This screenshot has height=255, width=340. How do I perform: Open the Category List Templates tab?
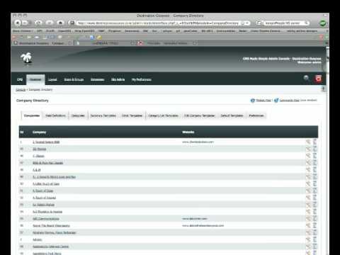(163, 115)
